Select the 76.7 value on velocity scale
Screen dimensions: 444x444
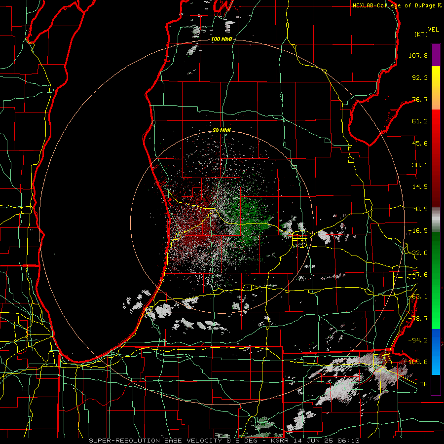tap(420, 99)
